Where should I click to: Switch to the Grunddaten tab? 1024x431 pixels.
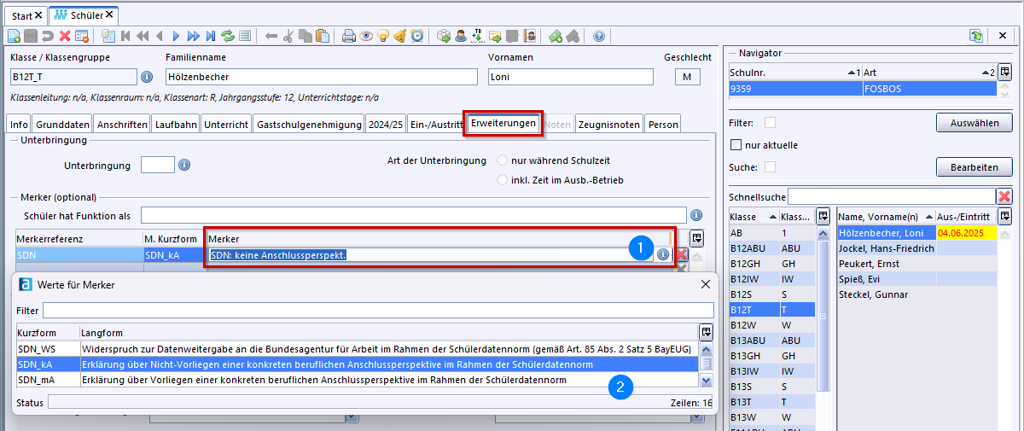click(x=62, y=125)
